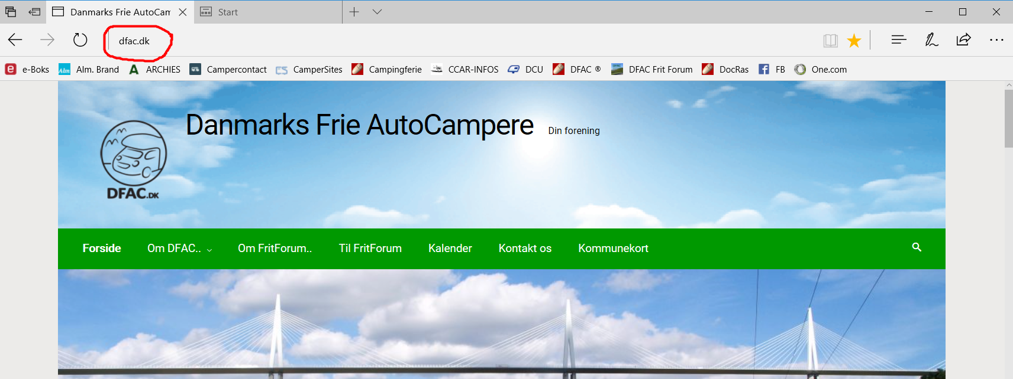Screen dimensions: 1013x379
Task: Open the Kontakt os page
Action: click(525, 249)
